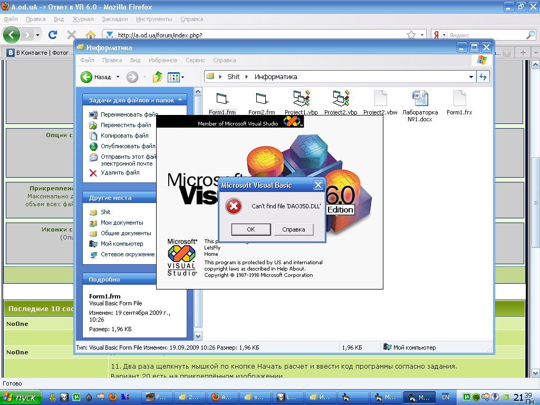The height and width of the screenshot is (405, 540).
Task: Open Правка menu in Информатика window
Action: (112, 60)
